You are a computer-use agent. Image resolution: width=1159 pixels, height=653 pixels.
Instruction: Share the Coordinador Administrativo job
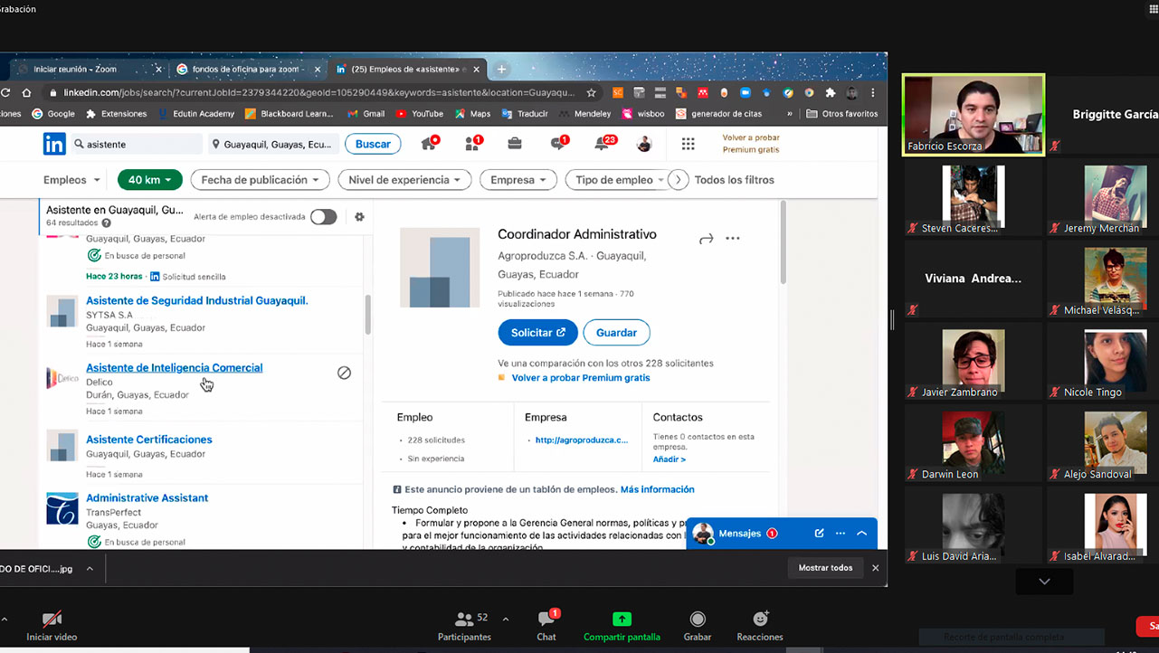(707, 239)
